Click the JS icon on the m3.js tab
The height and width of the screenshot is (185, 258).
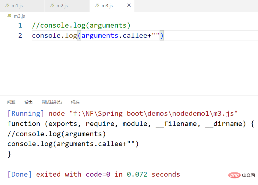tap(97, 5)
